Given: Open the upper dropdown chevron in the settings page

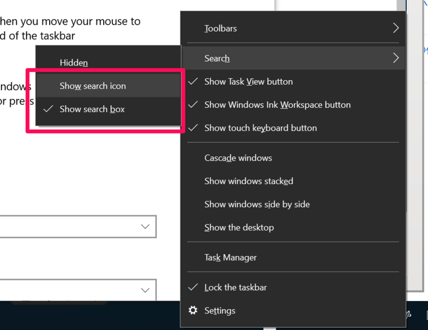Looking at the screenshot, I should point(145,227).
